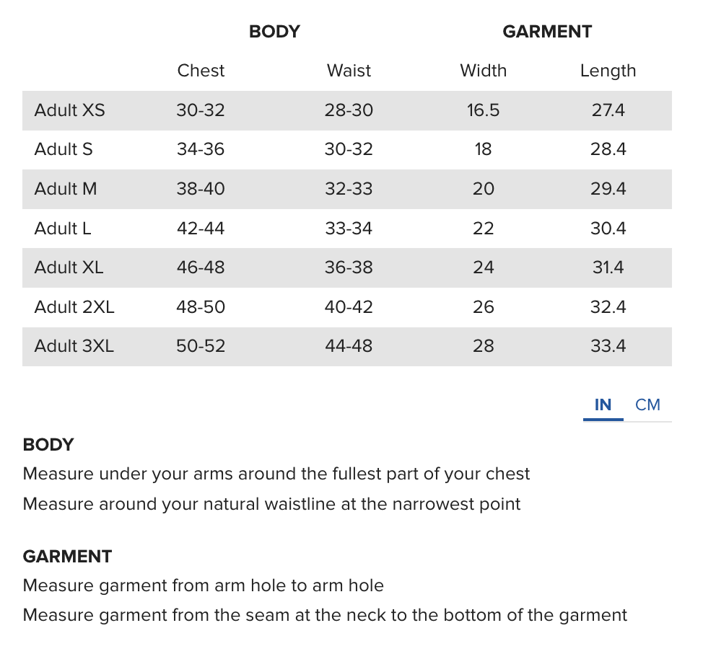Click the Chest column header
This screenshot has height=672, width=716.
201,71
